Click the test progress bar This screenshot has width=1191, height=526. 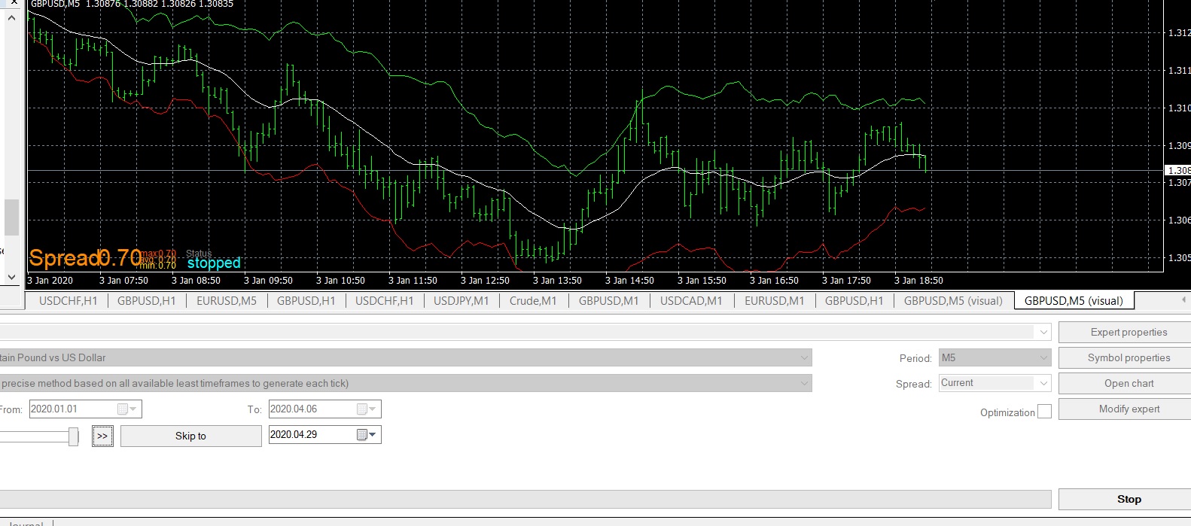tap(525, 499)
